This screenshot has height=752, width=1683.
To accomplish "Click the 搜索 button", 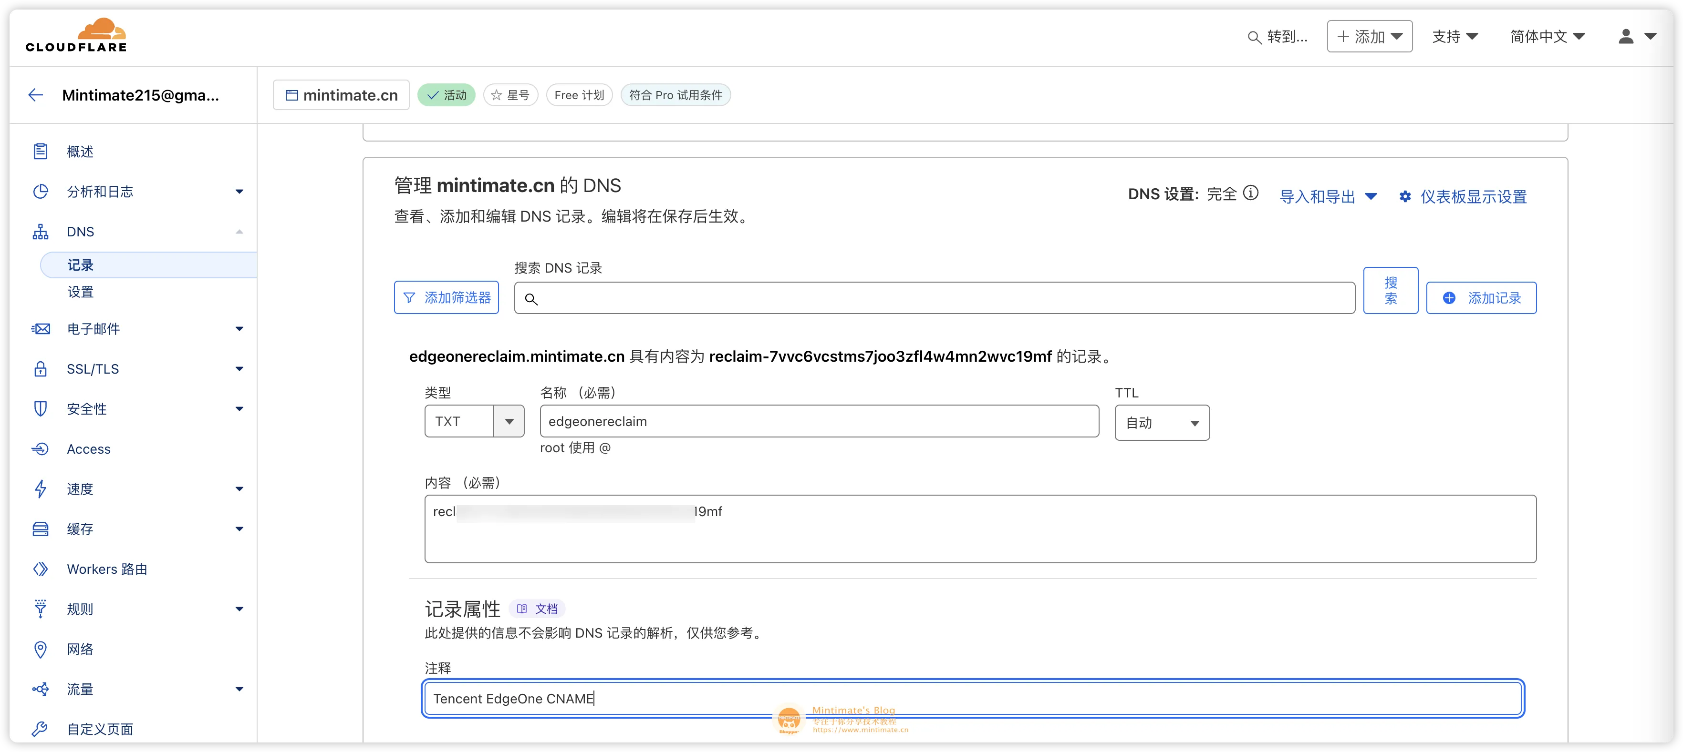I will [1390, 291].
